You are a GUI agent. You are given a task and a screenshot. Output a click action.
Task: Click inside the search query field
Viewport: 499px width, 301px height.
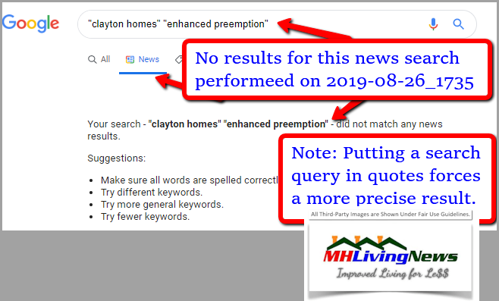255,24
